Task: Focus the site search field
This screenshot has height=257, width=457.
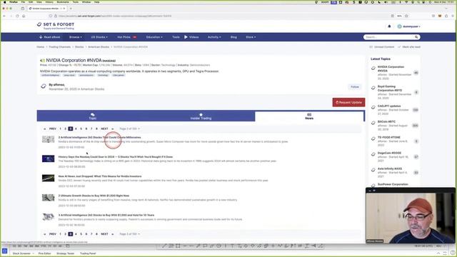Action: pyautogui.click(x=388, y=37)
